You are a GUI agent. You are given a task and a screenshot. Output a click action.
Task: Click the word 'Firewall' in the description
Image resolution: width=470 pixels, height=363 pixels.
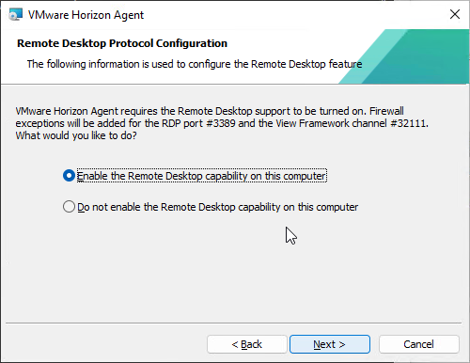[x=386, y=111]
